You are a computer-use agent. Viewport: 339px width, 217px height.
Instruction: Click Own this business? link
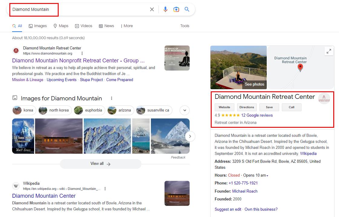[261, 209]
